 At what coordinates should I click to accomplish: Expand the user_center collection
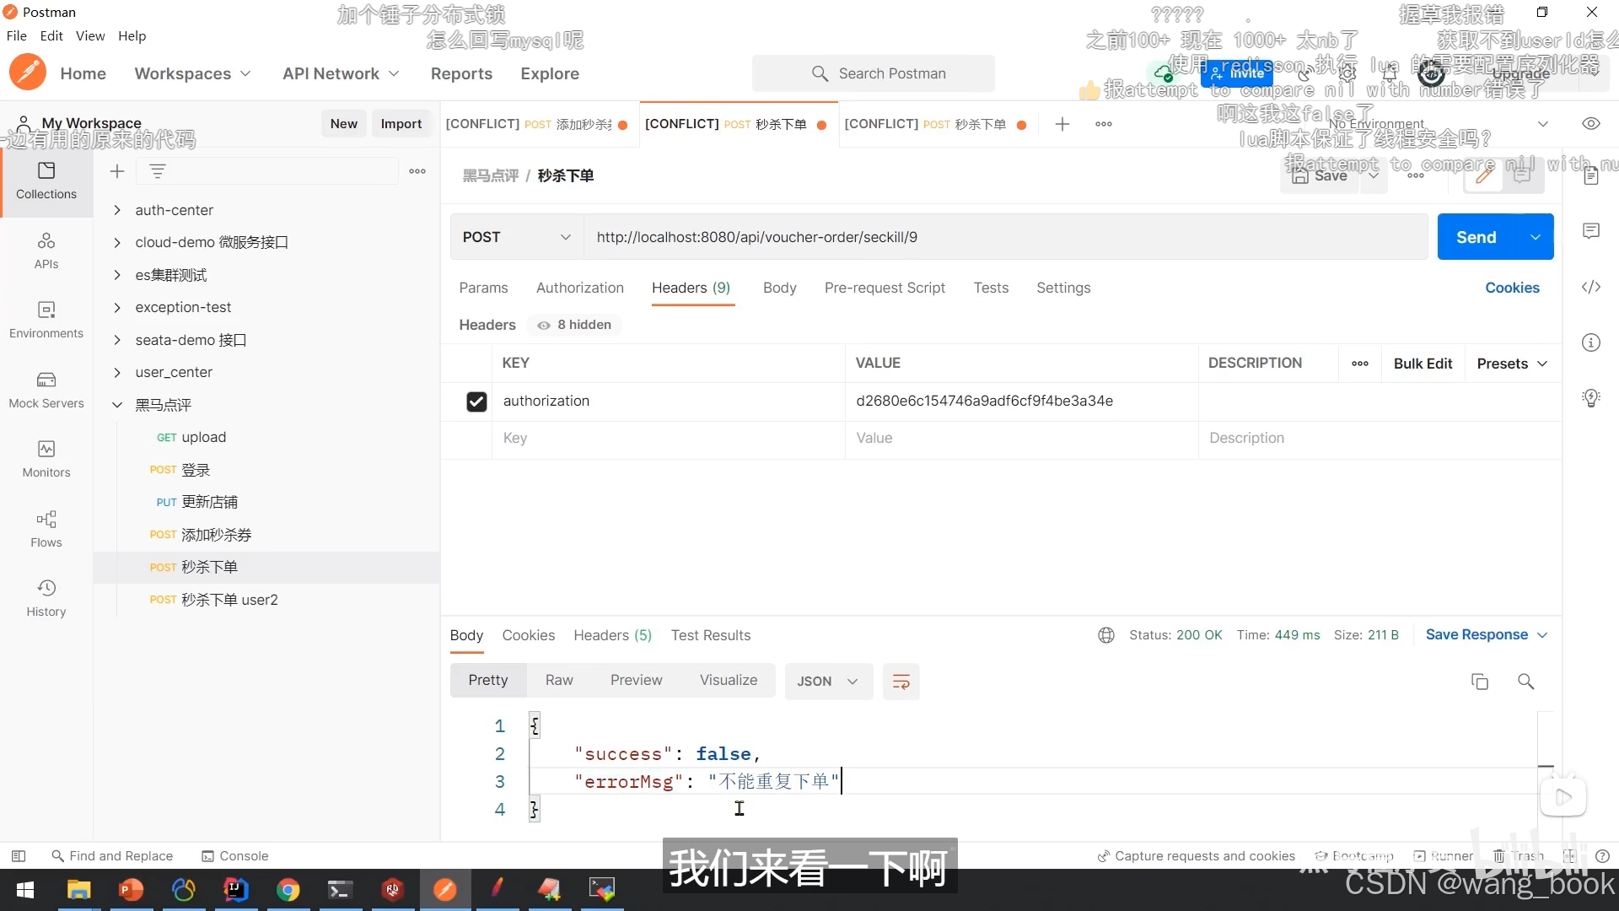pyautogui.click(x=117, y=373)
